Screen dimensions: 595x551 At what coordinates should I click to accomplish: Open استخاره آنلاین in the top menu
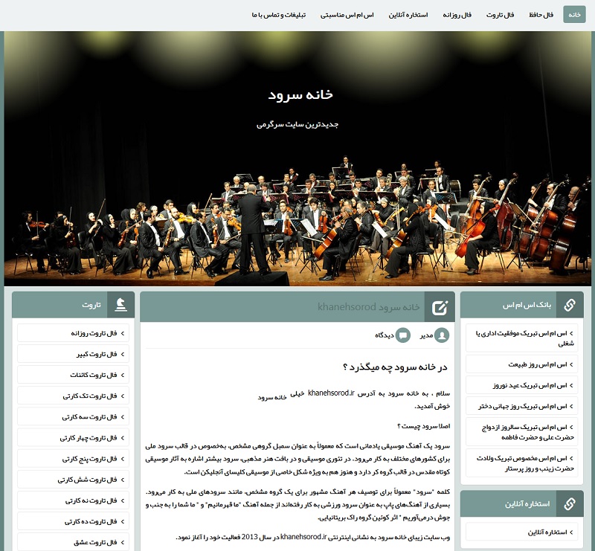[x=408, y=15]
